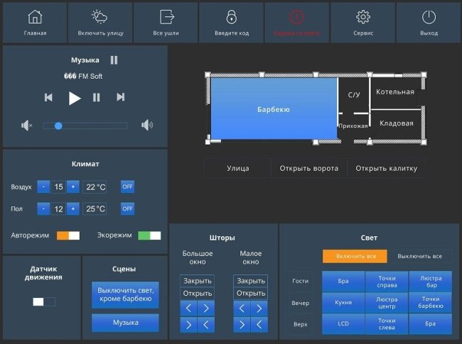Image resolution: width=462 pixels, height=344 pixels.
Task: Toggle the Датчик движения switch
Action: point(43,301)
